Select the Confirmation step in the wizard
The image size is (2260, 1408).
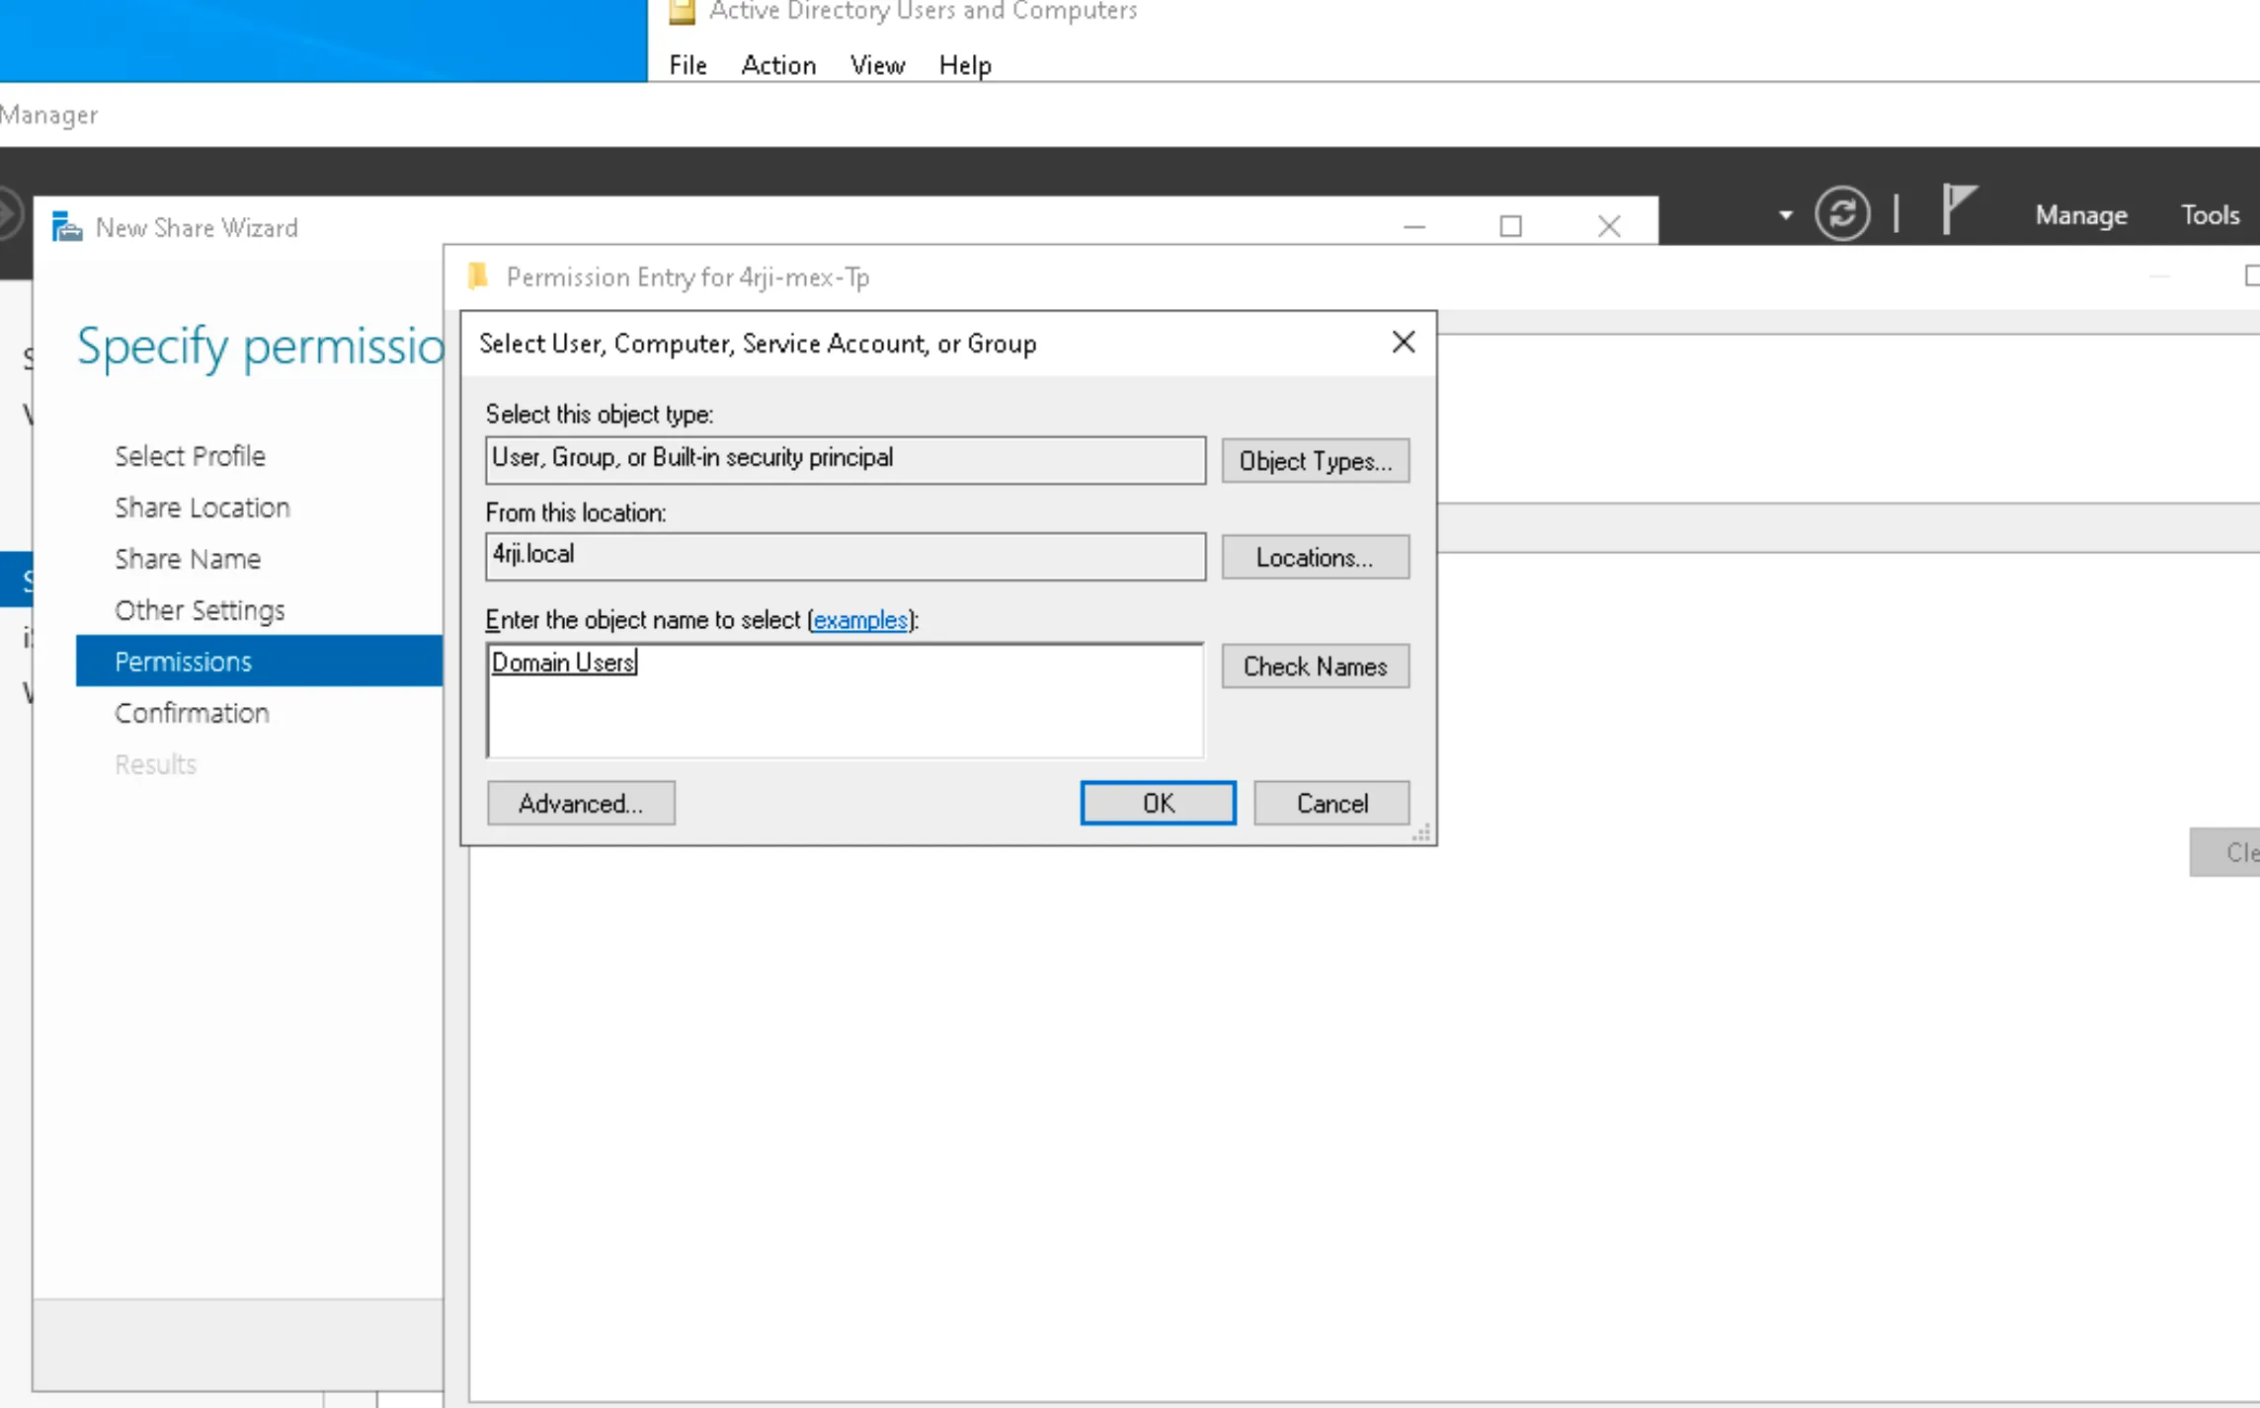192,712
